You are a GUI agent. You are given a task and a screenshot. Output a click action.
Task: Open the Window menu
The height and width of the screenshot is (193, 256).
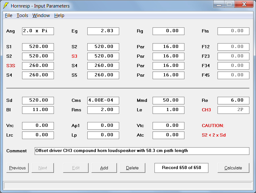[x=41, y=15]
